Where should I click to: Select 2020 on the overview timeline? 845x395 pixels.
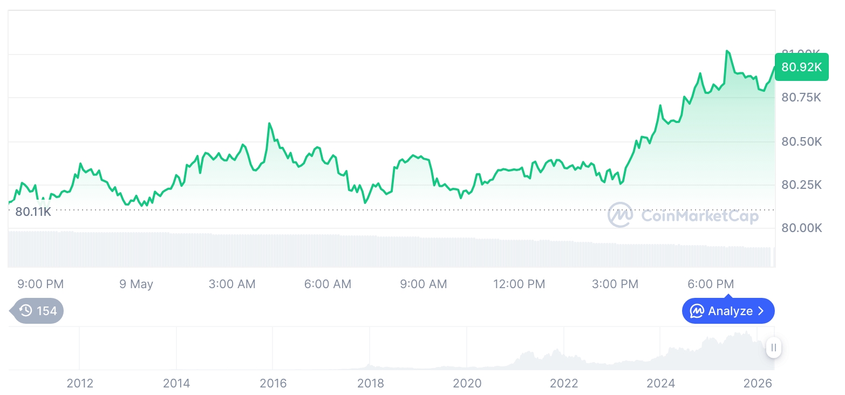(467, 384)
